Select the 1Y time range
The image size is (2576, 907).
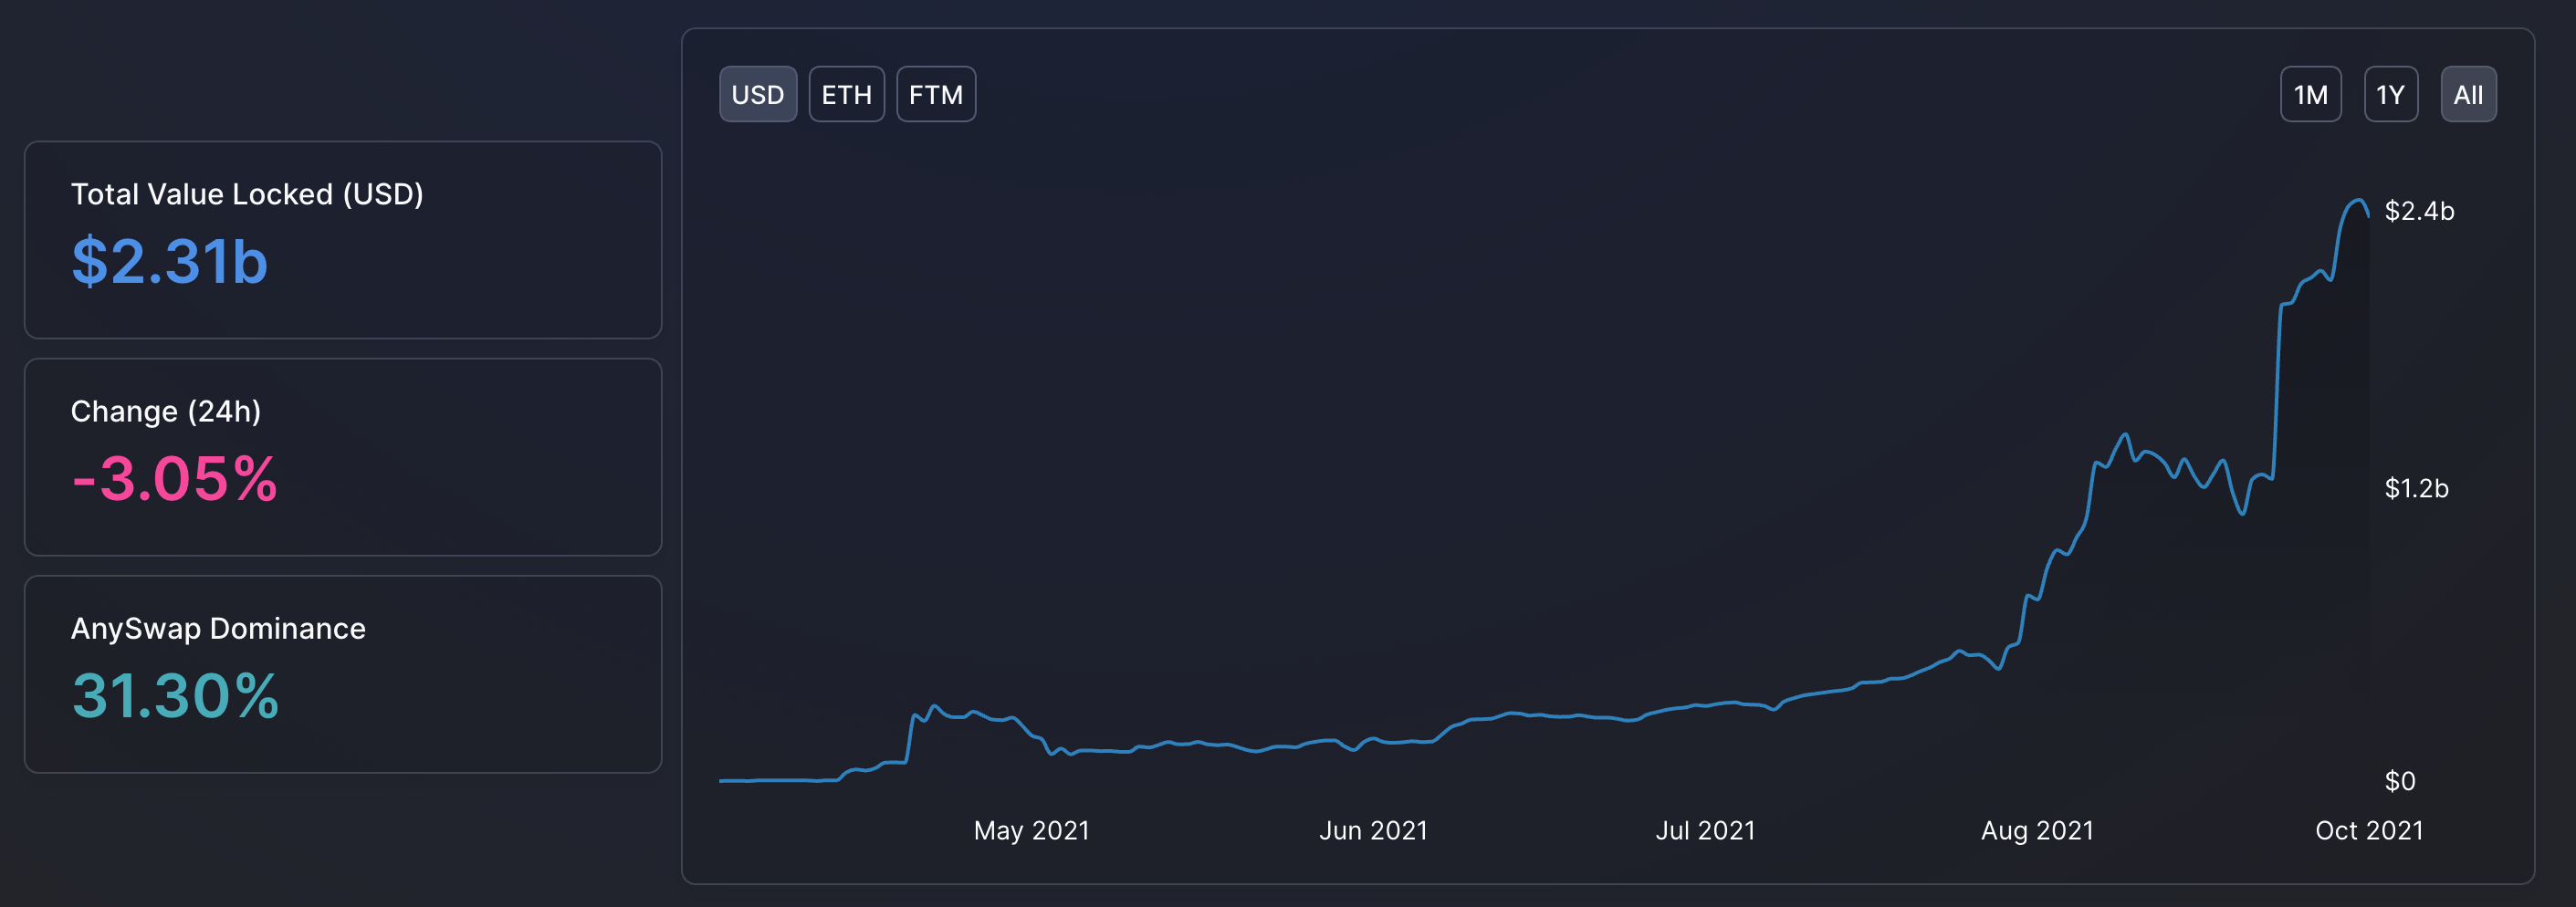click(x=2390, y=94)
